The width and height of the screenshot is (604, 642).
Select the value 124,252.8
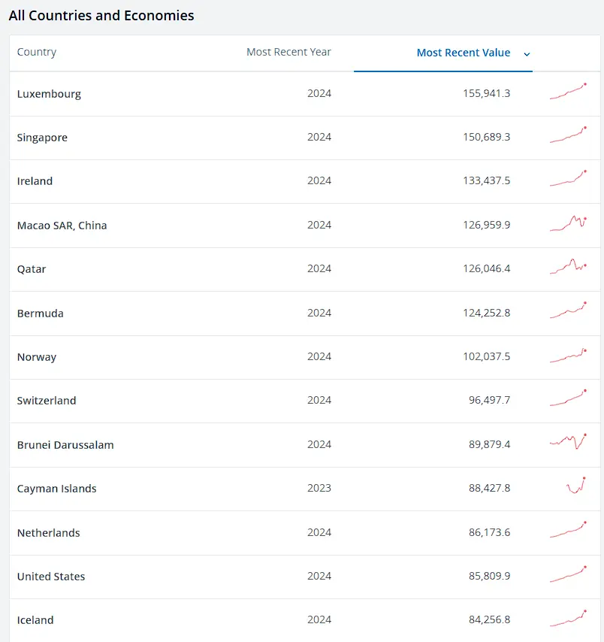click(487, 313)
